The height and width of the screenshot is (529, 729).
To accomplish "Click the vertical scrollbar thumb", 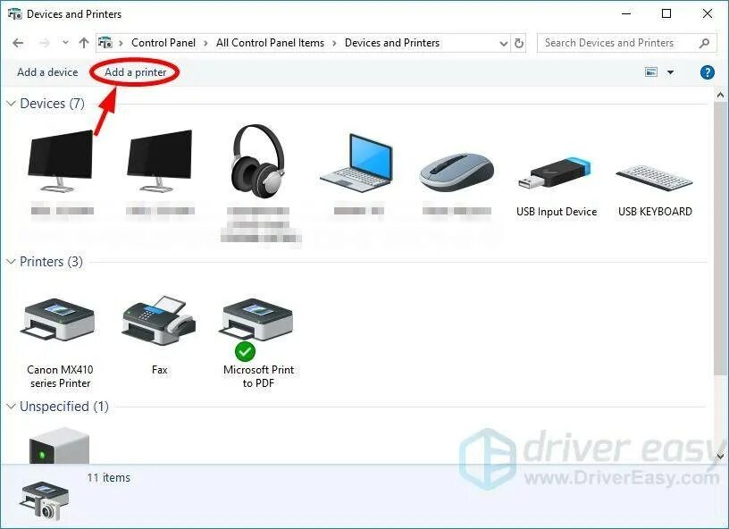I will pyautogui.click(x=720, y=238).
